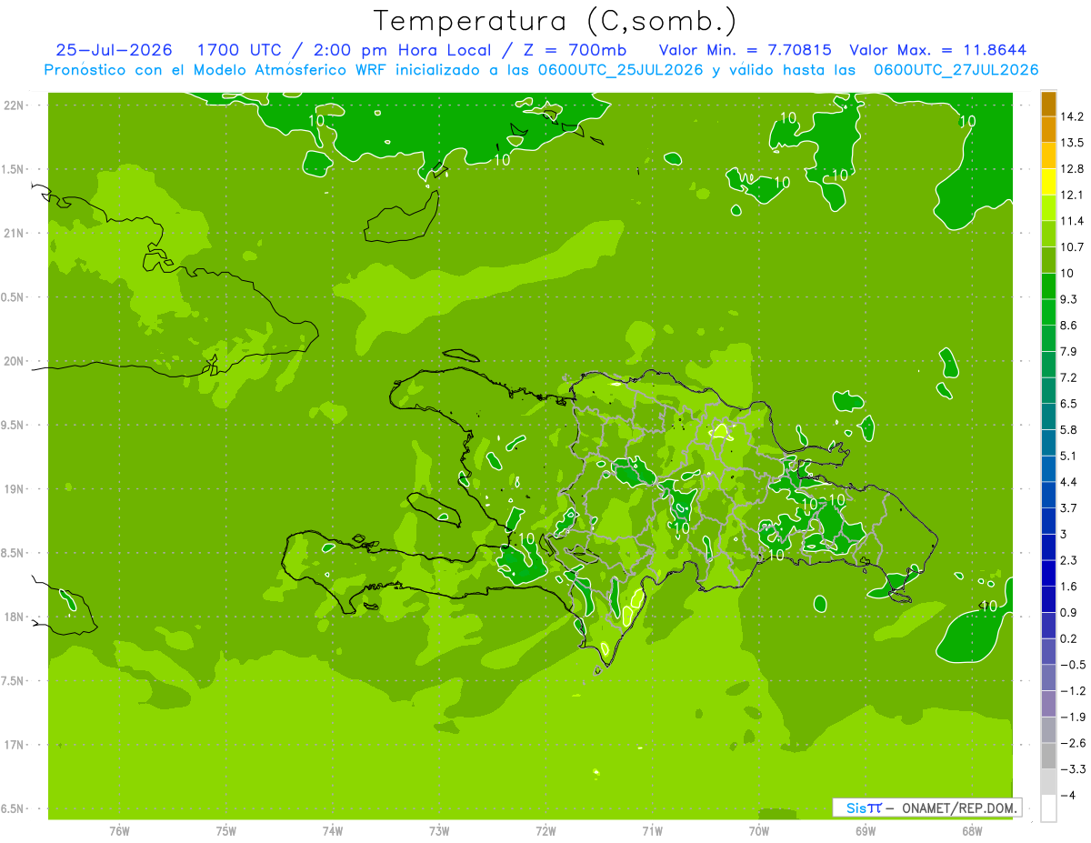Click the "22N" latitude label
1091x843 pixels.
click(14, 105)
